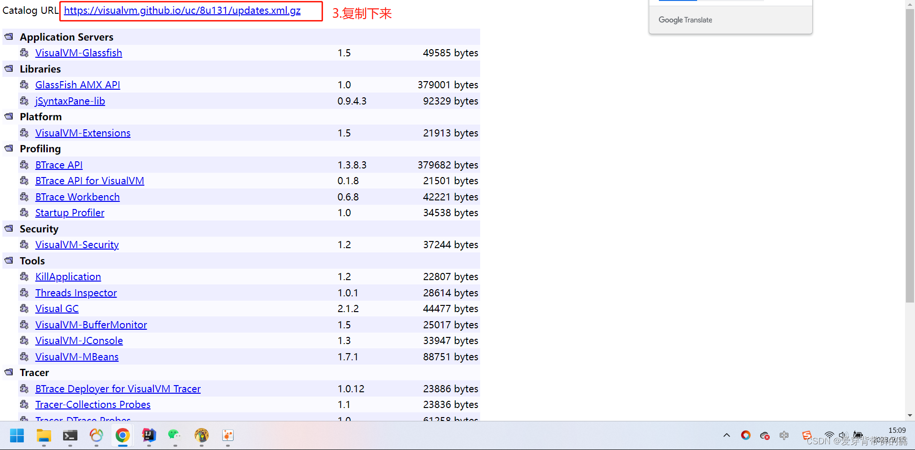Open BTrace Deployer for VisualVM Tracer link
The width and height of the screenshot is (915, 450).
click(x=118, y=389)
